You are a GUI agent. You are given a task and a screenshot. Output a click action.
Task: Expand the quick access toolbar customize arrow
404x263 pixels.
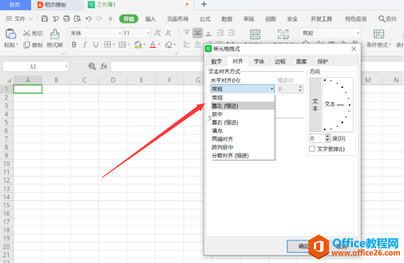coord(110,19)
